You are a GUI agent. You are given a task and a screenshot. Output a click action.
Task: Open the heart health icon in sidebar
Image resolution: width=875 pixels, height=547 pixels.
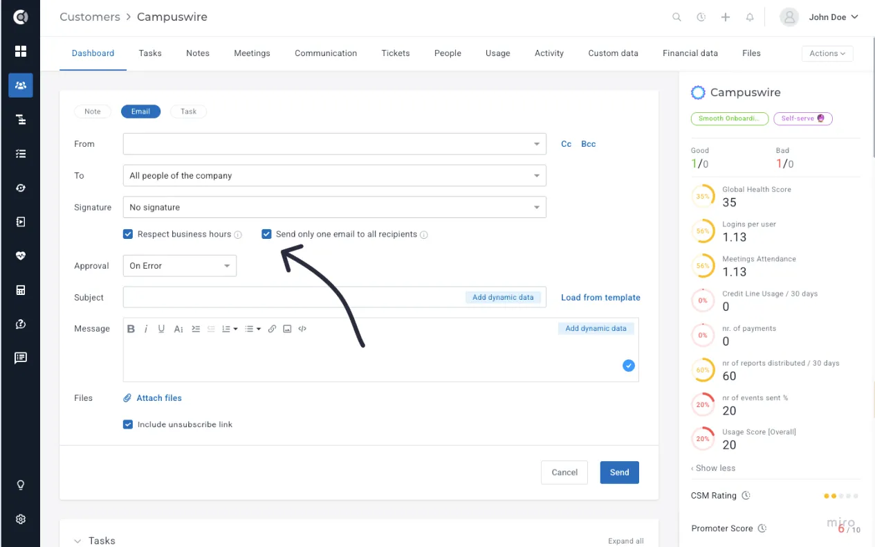pyautogui.click(x=21, y=255)
